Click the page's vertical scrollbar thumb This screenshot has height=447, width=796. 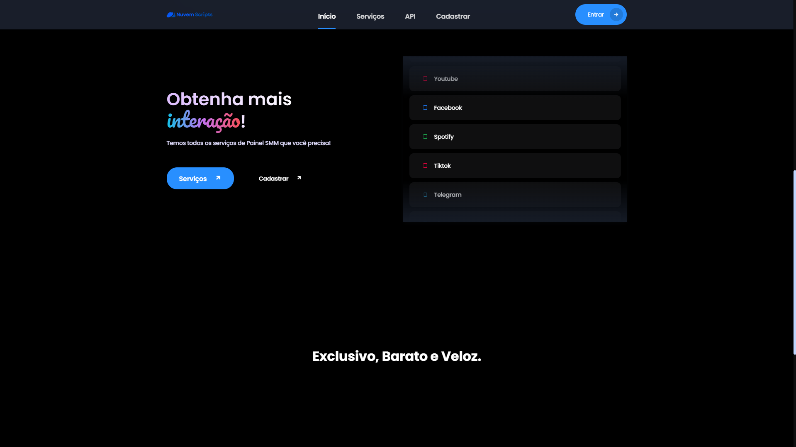[794, 262]
